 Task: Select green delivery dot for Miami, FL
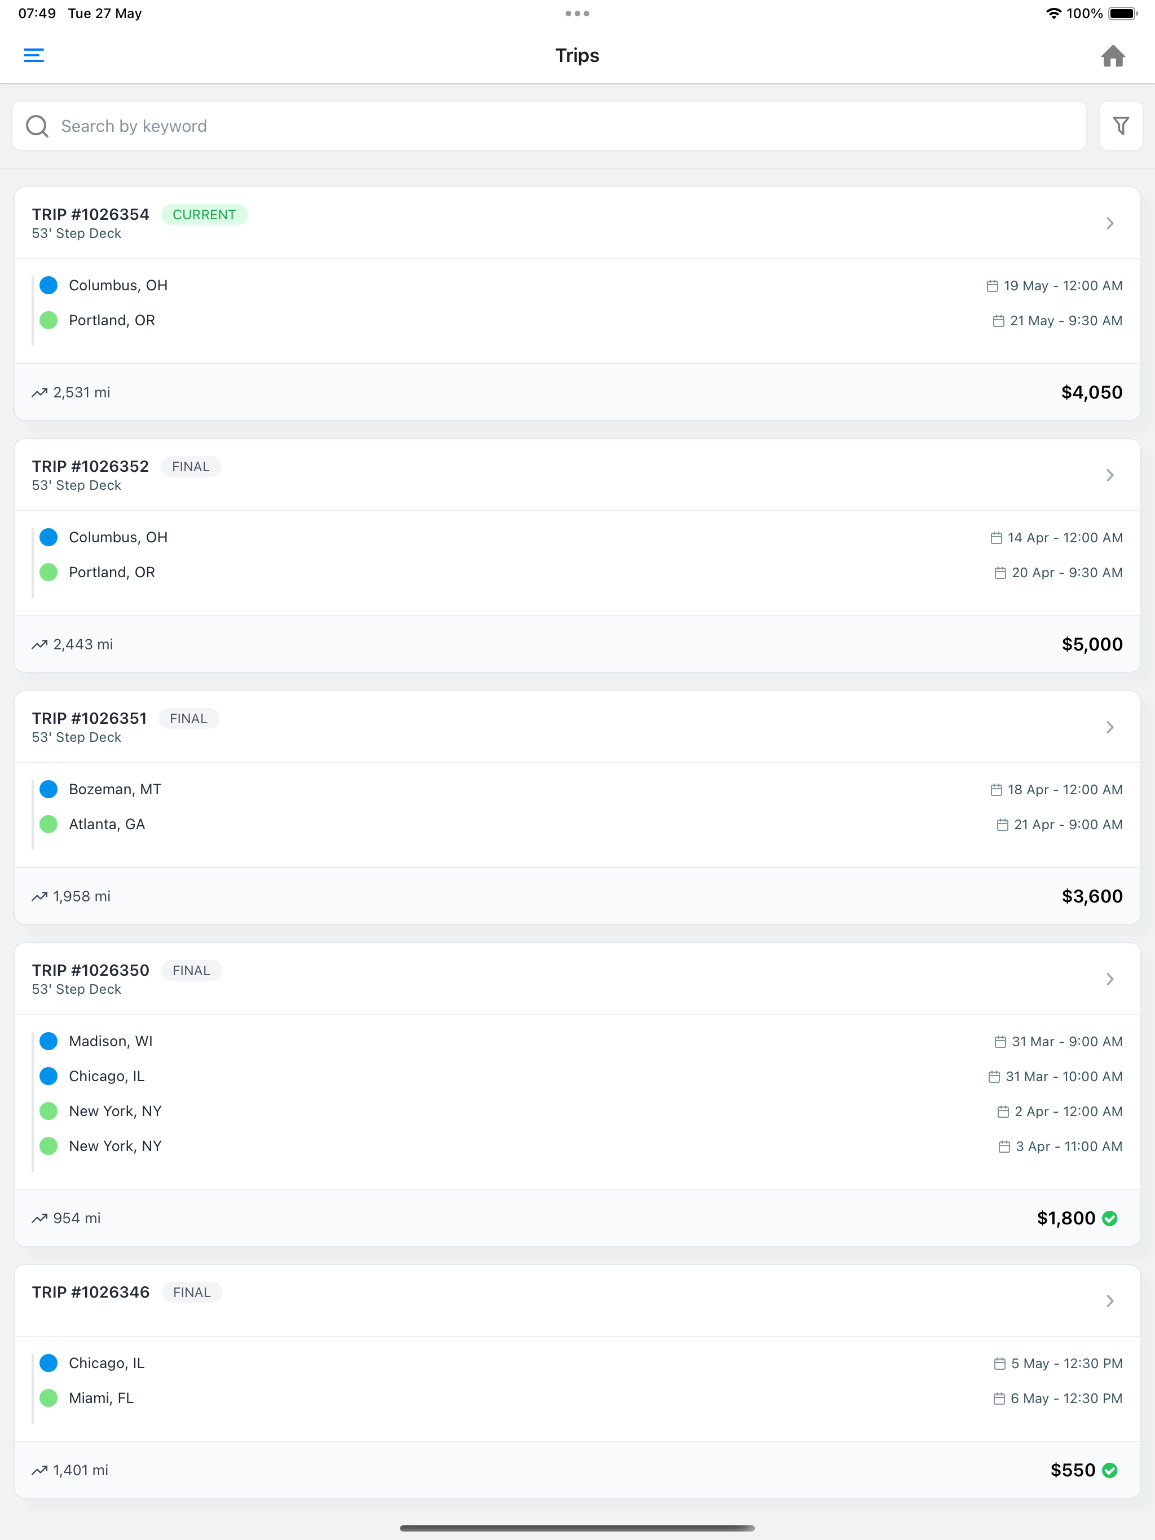[49, 1397]
